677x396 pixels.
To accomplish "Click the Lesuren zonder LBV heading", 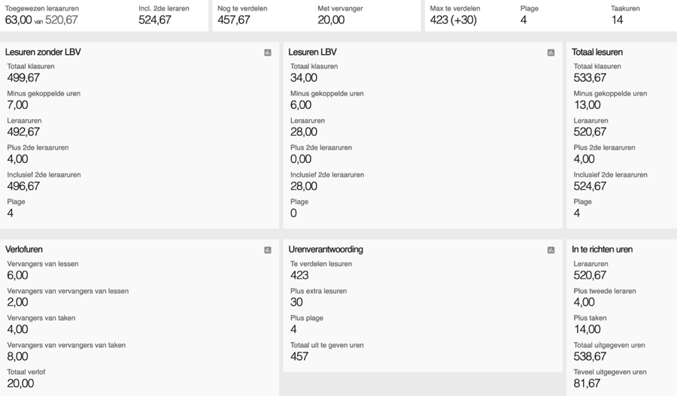I will [43, 53].
